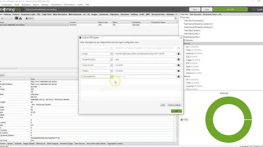Click the X-Forwarded-For header value field
The height and width of the screenshot is (147, 263).
tap(145, 76)
